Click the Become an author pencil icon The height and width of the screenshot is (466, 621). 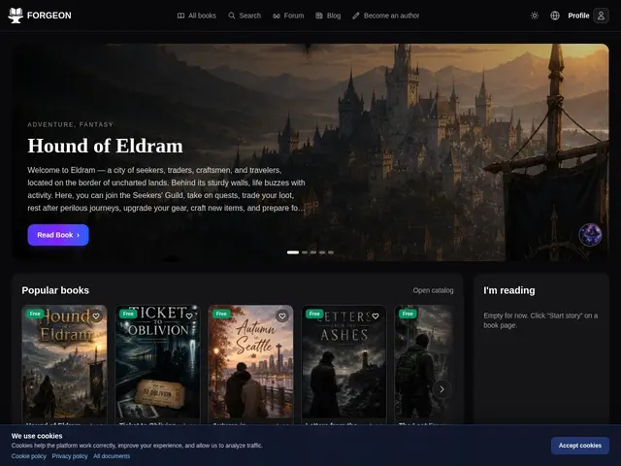coord(356,16)
